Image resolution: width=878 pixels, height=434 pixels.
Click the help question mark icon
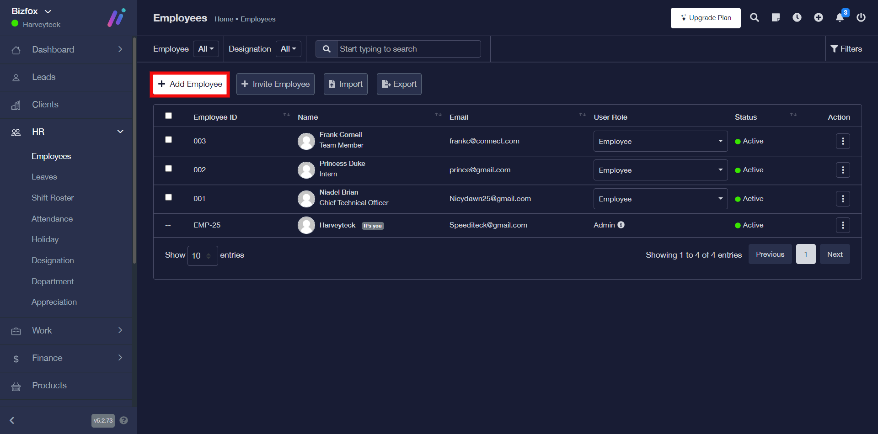[124, 420]
